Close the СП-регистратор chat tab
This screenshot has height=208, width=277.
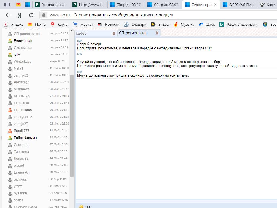pyautogui.click(x=157, y=33)
